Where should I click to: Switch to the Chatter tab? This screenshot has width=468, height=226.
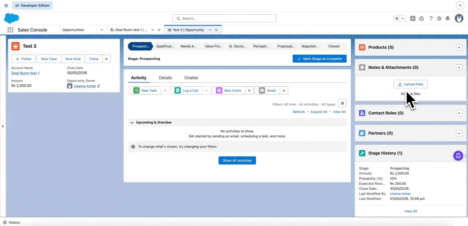click(x=192, y=78)
